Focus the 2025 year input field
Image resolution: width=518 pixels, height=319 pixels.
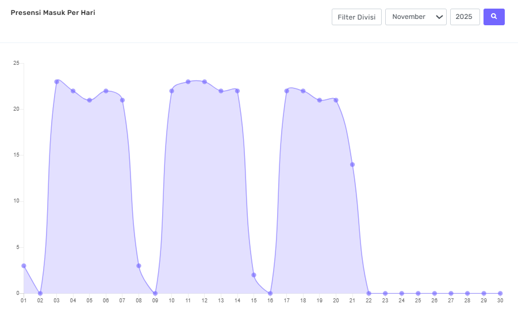tap(465, 17)
